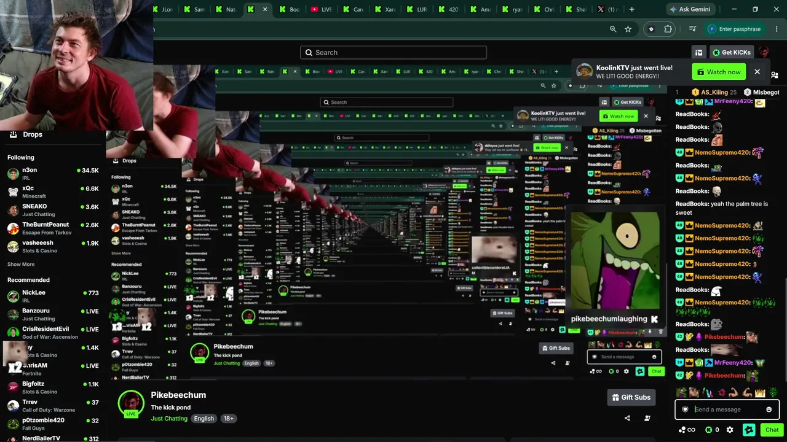The image size is (787, 442).
Task: Open NerdBallerTV in outermost Recommended list
Action: (53, 438)
